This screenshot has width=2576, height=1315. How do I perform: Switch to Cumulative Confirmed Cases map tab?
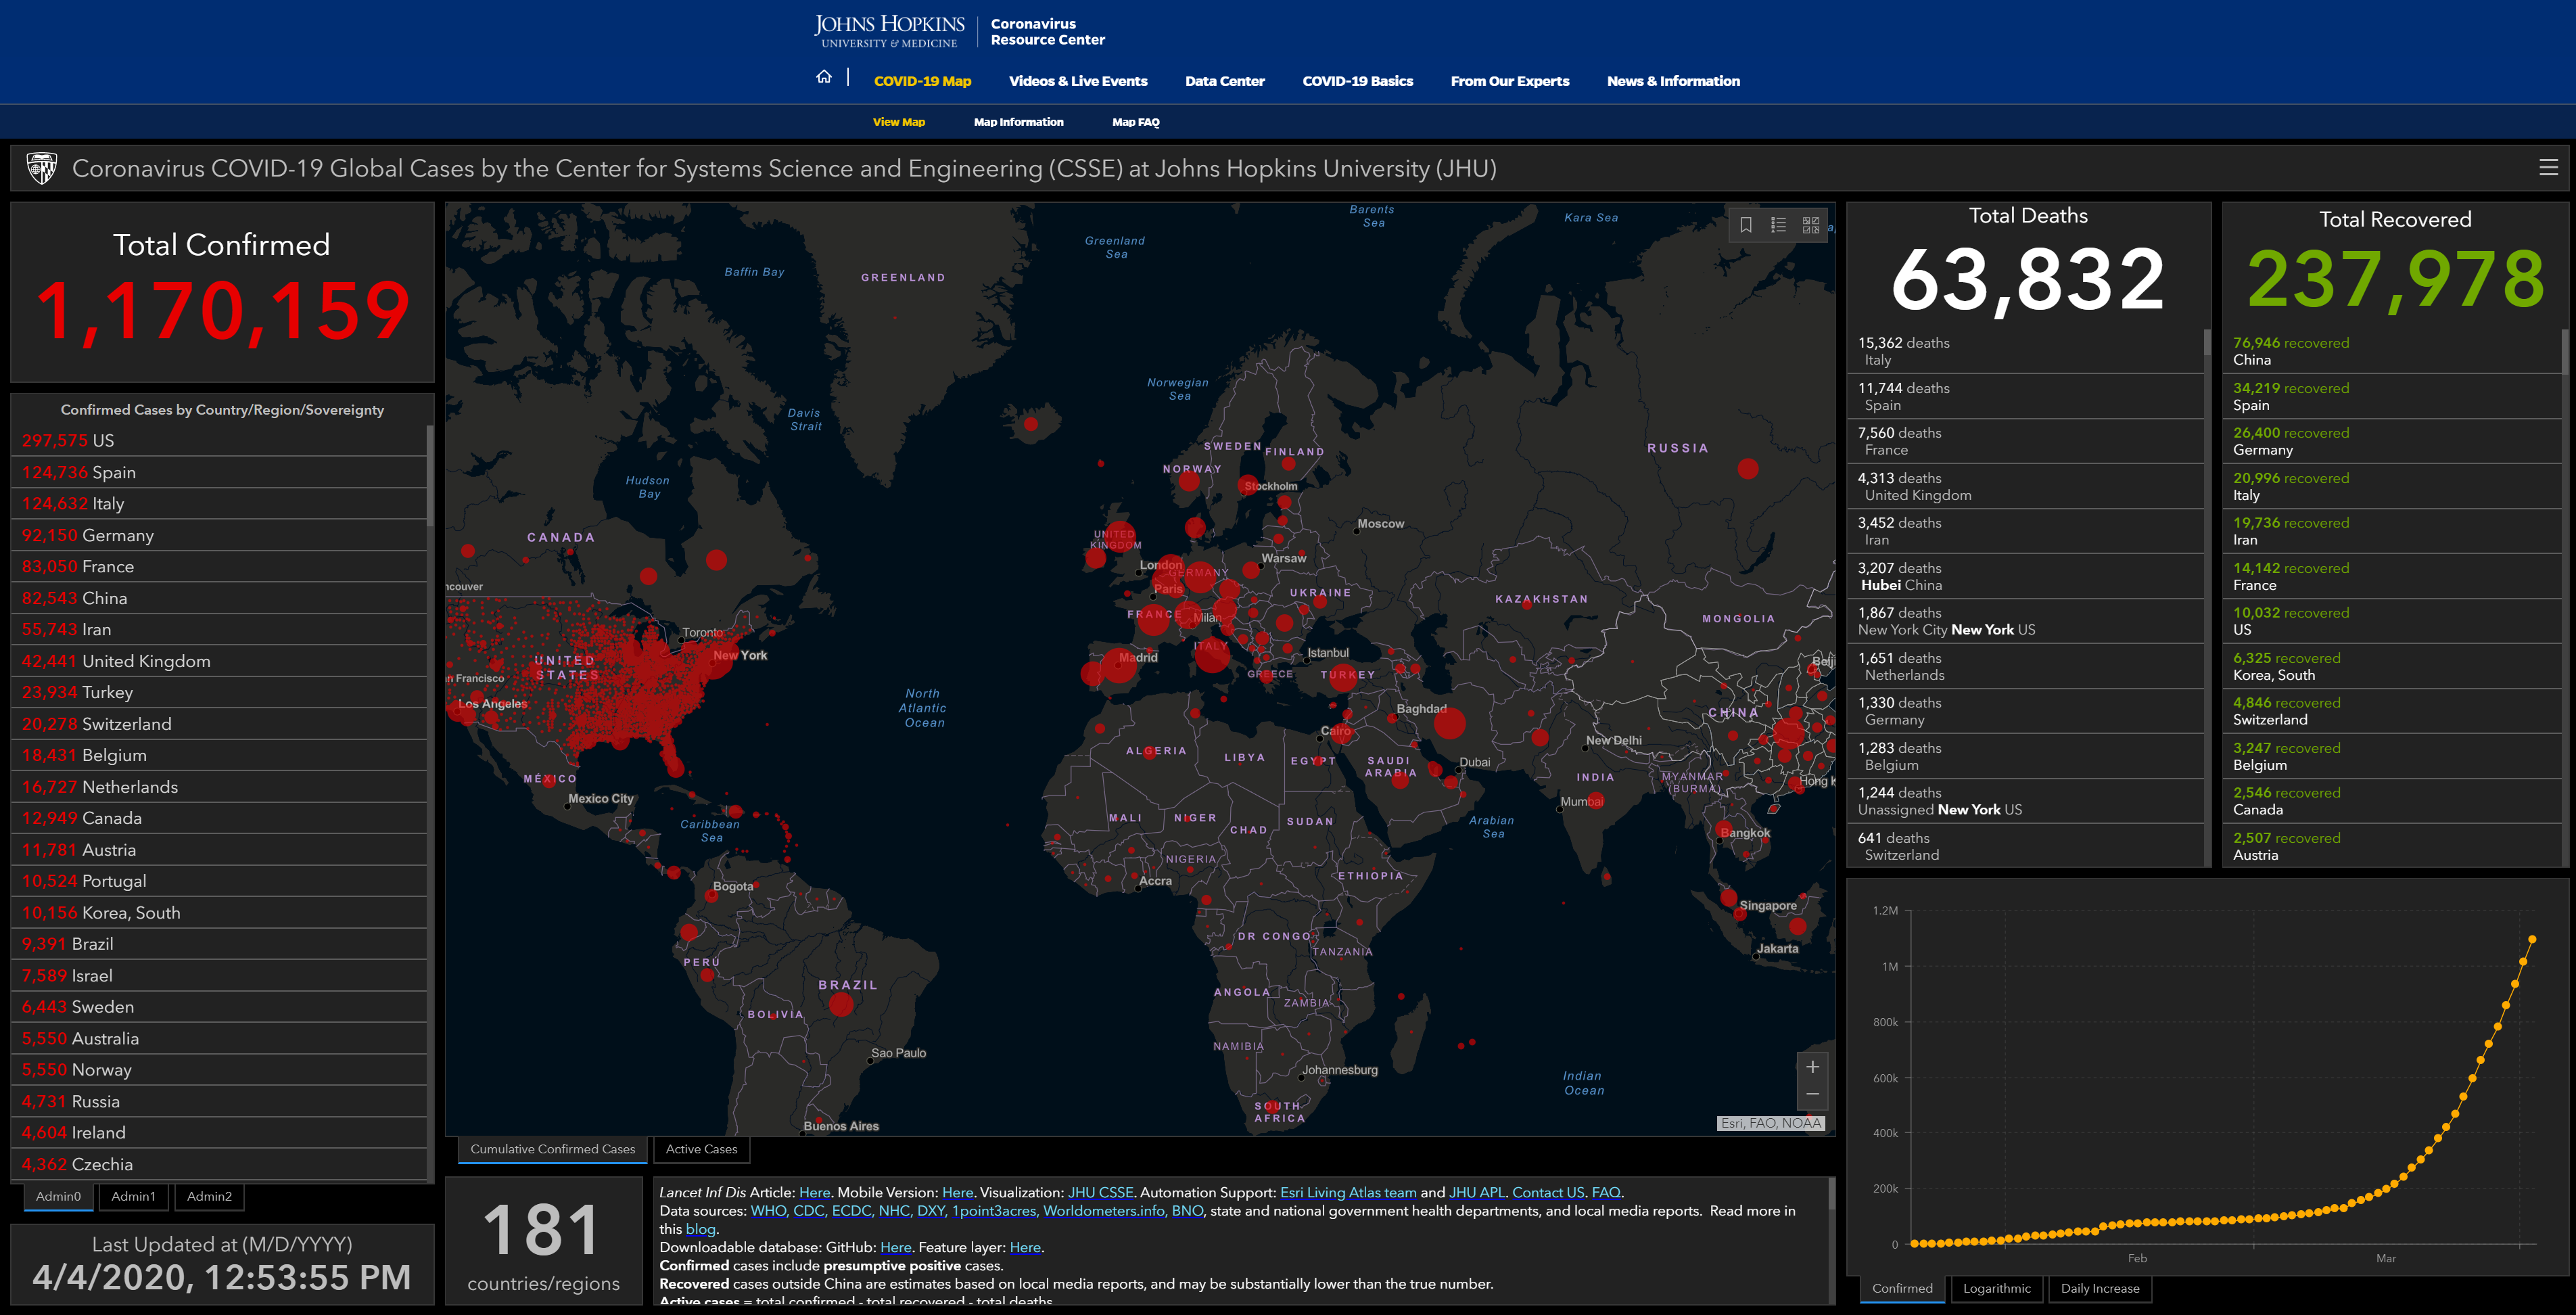[x=553, y=1150]
